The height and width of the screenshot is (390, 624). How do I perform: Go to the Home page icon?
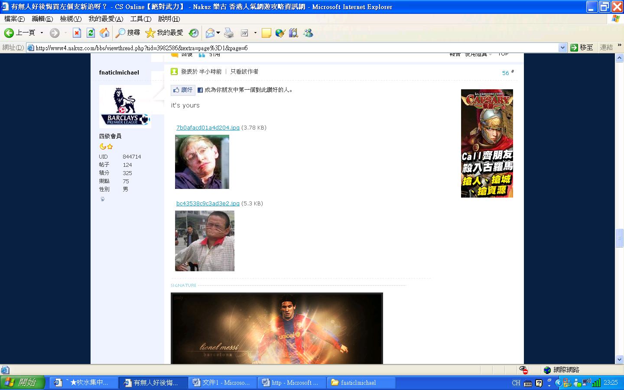coord(104,33)
